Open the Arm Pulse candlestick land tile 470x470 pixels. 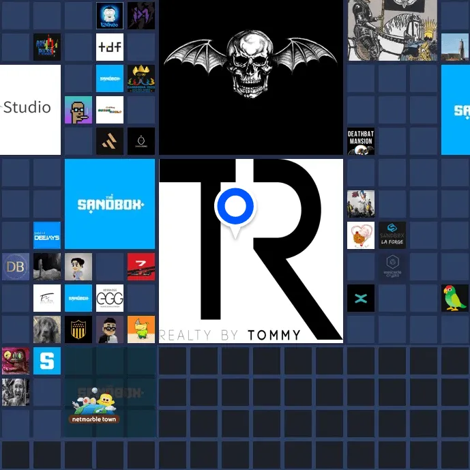(47, 47)
